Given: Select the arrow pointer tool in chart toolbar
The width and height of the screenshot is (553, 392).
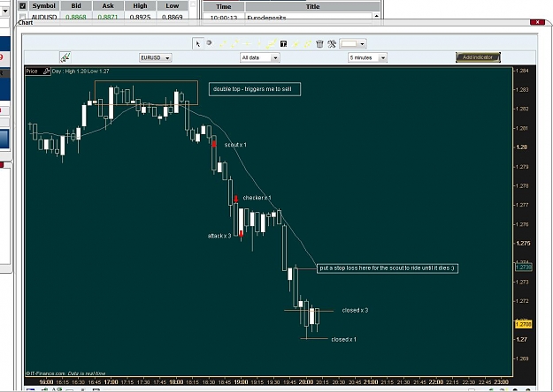Looking at the screenshot, I should tap(198, 43).
